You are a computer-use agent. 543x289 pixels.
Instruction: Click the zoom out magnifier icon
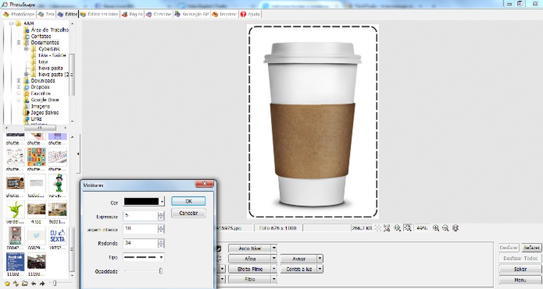coord(446,228)
